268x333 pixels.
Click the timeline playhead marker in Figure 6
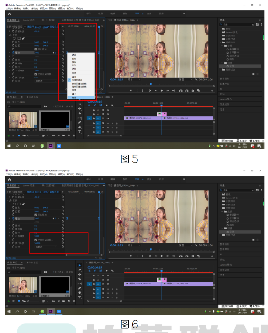point(161,271)
